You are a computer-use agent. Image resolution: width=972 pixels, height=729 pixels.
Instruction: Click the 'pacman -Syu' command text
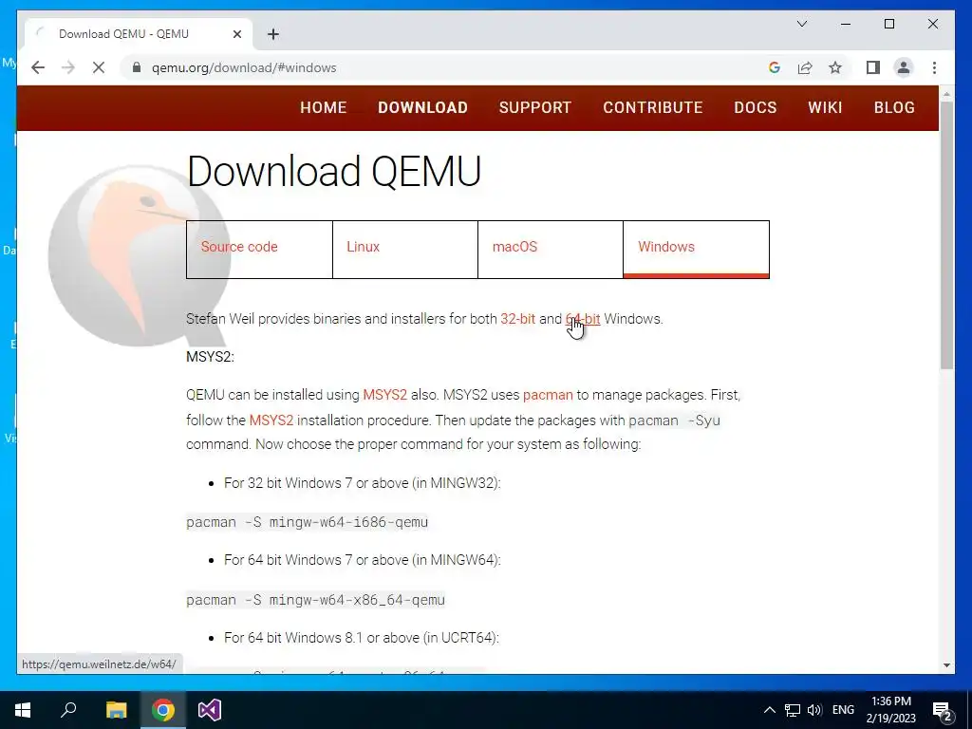tap(675, 421)
